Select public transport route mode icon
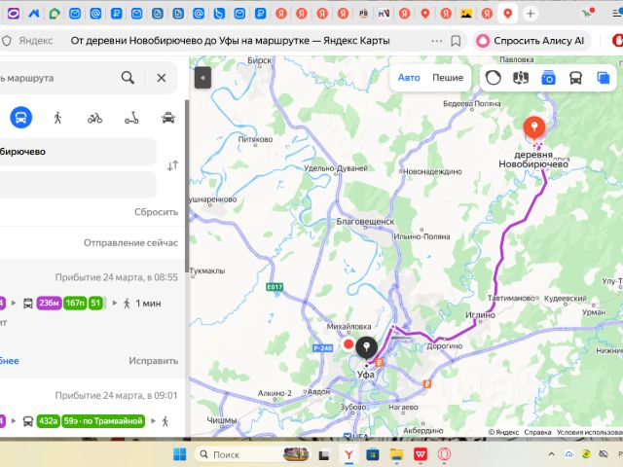 [x=21, y=117]
